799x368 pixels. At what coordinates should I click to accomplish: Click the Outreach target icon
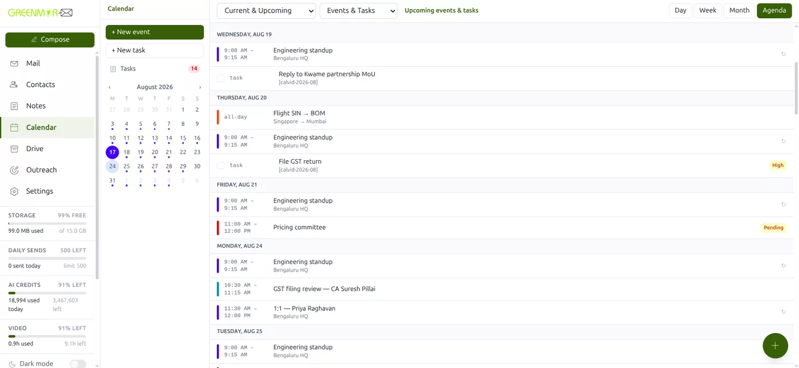(14, 170)
